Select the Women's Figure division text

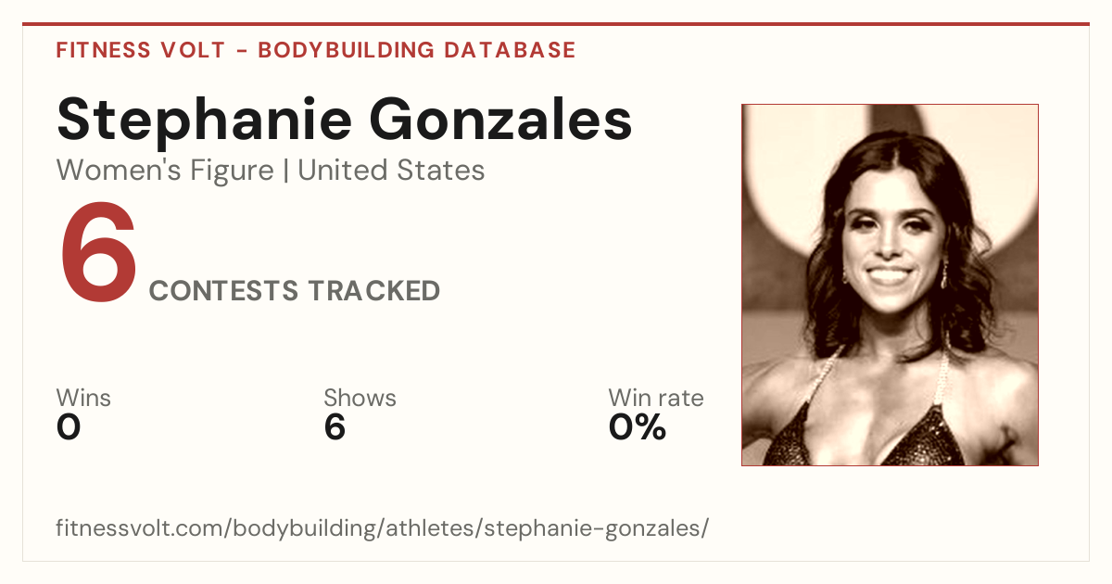pyautogui.click(x=165, y=171)
